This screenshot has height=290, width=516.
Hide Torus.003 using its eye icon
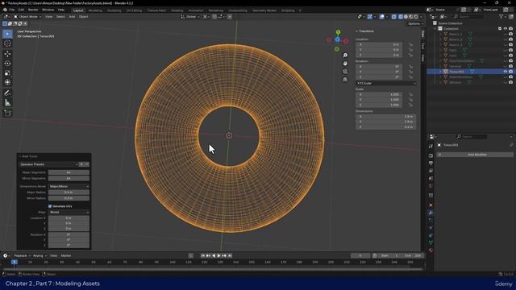(506, 72)
